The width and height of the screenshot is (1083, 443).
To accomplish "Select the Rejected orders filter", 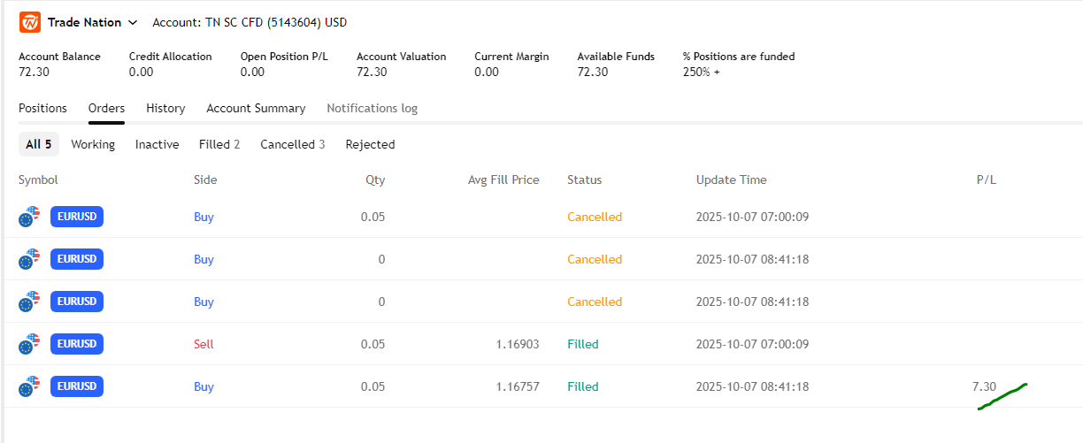I will click(370, 144).
